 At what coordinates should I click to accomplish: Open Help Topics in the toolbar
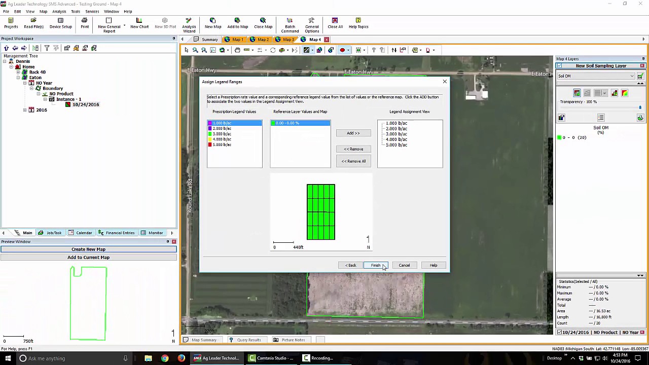click(358, 23)
